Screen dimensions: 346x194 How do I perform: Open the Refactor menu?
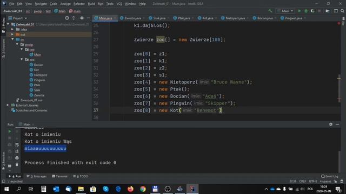(79, 4)
